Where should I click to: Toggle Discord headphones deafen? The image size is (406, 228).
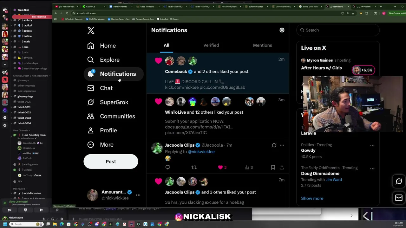coord(53,219)
